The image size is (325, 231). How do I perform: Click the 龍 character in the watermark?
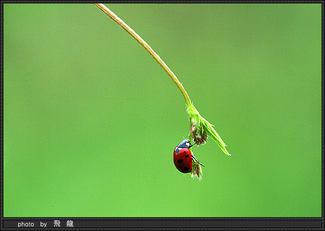coord(70,224)
